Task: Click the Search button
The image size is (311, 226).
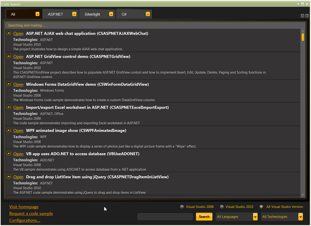Action: 204,217
